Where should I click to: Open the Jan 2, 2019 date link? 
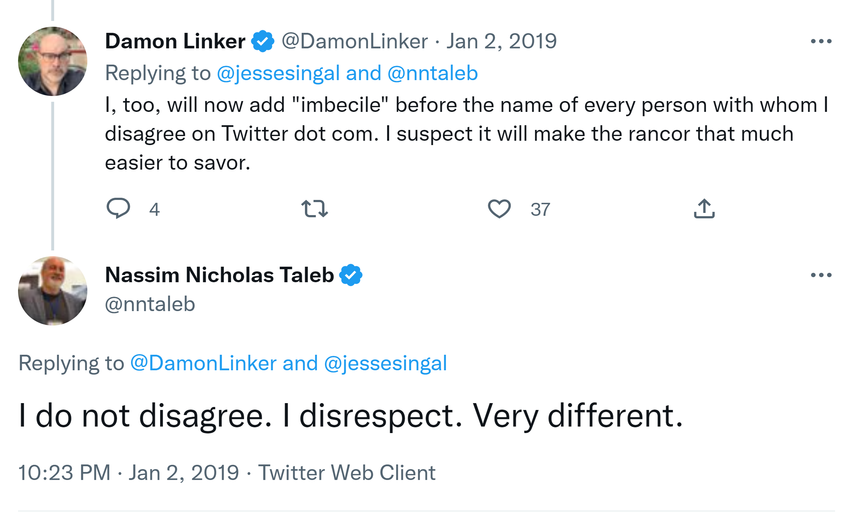click(x=502, y=41)
